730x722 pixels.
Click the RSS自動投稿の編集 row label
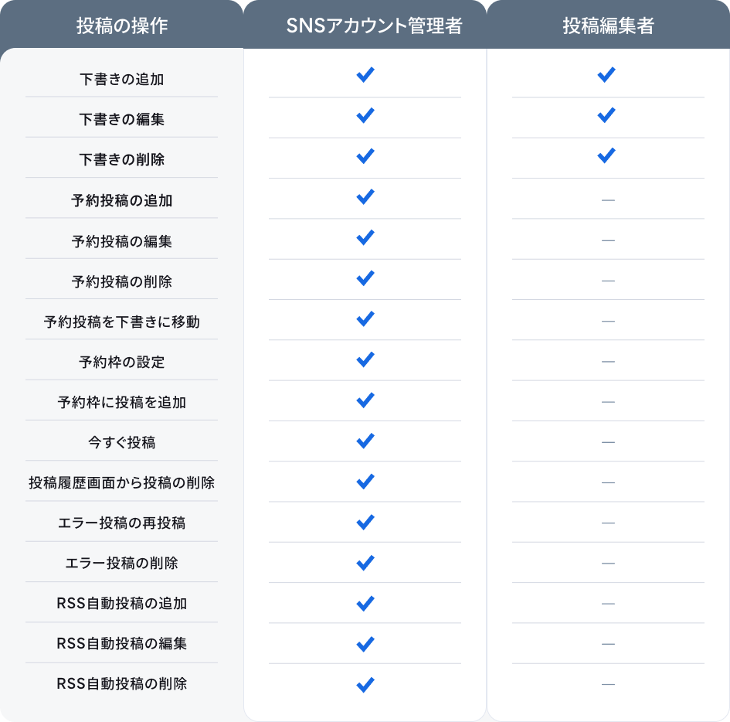point(122,643)
